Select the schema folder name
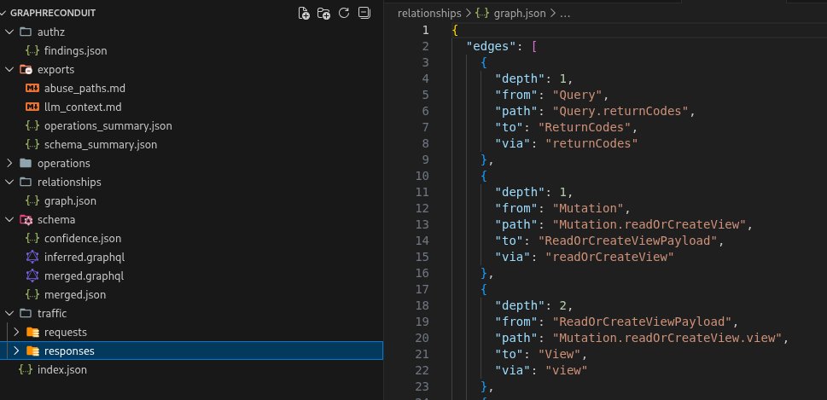827x400 pixels. click(x=56, y=220)
